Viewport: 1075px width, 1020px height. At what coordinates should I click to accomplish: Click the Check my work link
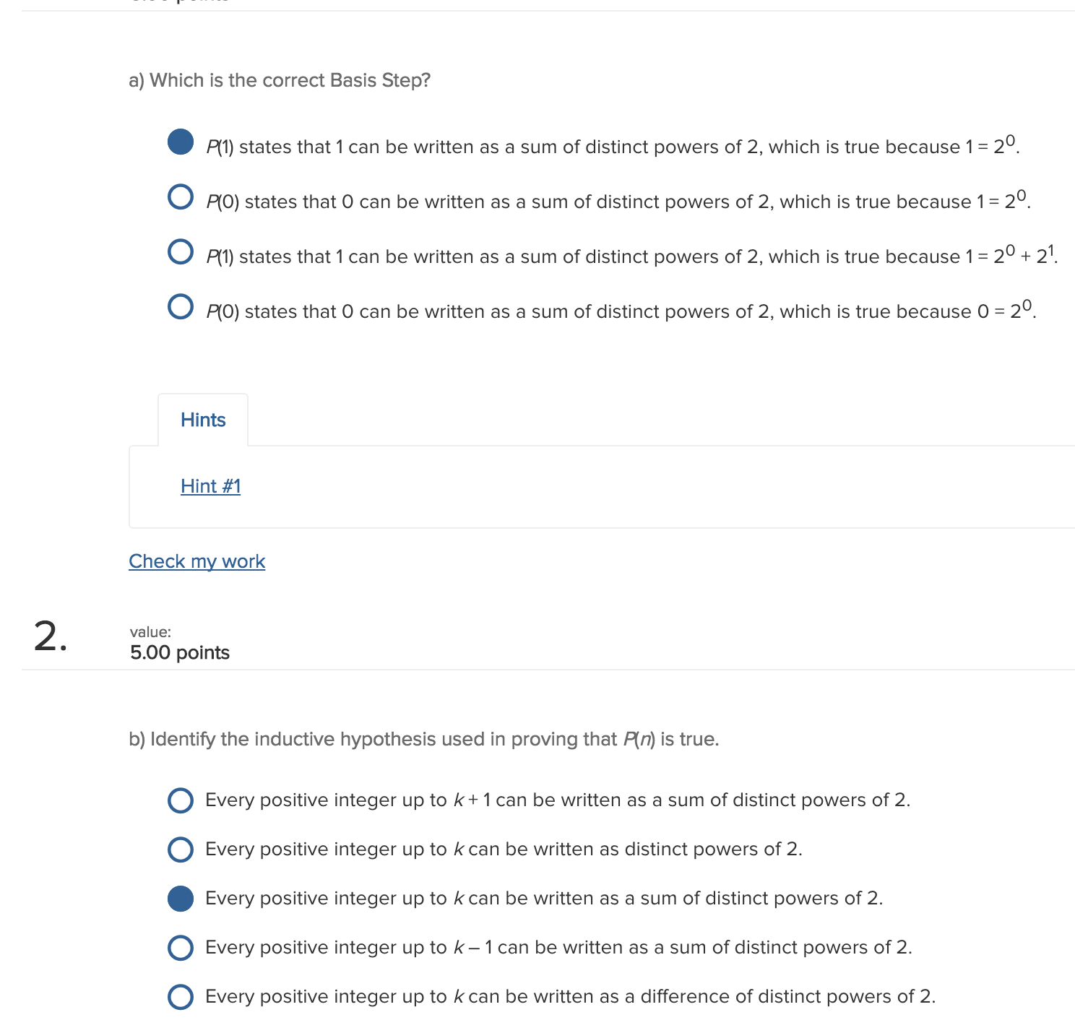[197, 561]
